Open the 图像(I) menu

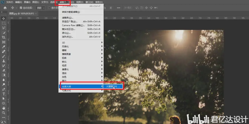pos(27,2)
